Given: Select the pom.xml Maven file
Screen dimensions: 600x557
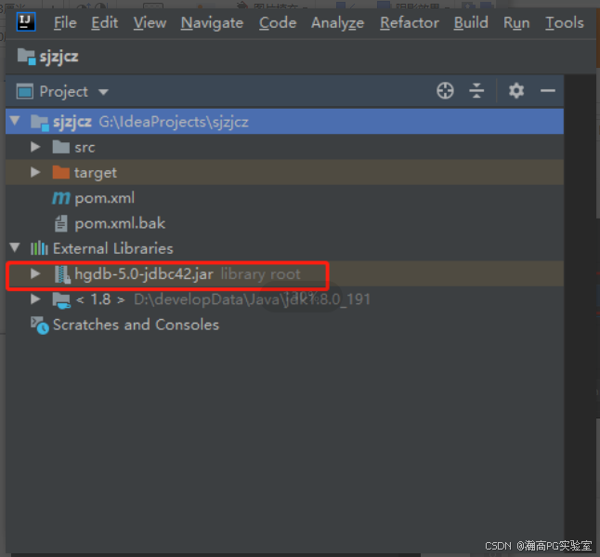Looking at the screenshot, I should point(284,198).
